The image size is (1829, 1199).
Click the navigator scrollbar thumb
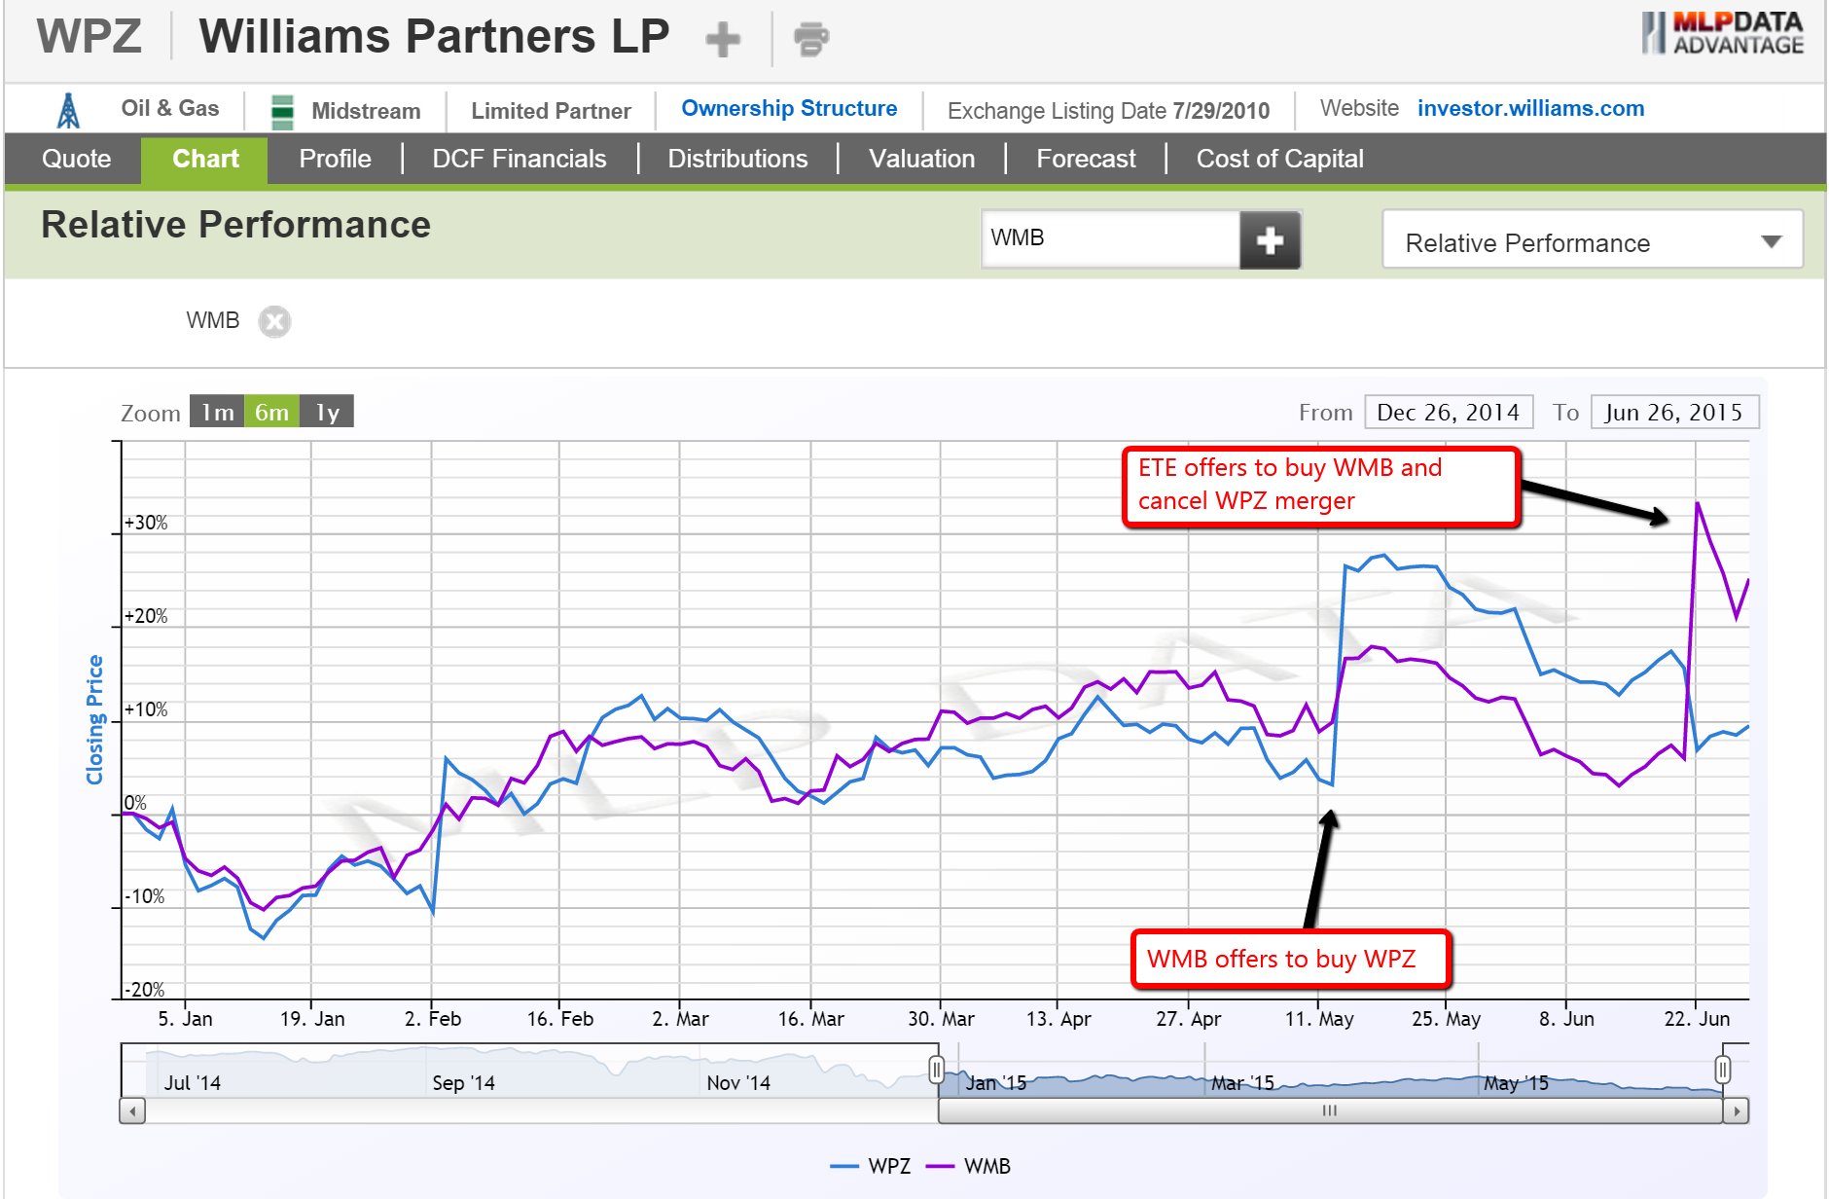(x=1330, y=1110)
